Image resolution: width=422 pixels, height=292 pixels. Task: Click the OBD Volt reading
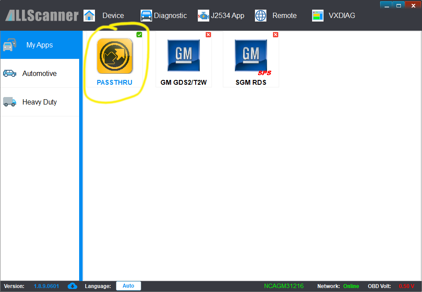[406, 286]
